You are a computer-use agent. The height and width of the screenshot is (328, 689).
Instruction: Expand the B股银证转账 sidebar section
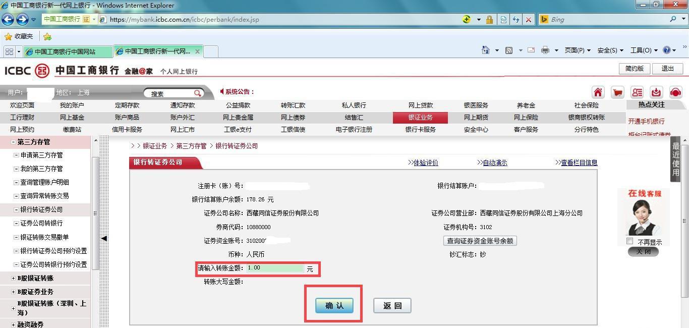[14, 278]
